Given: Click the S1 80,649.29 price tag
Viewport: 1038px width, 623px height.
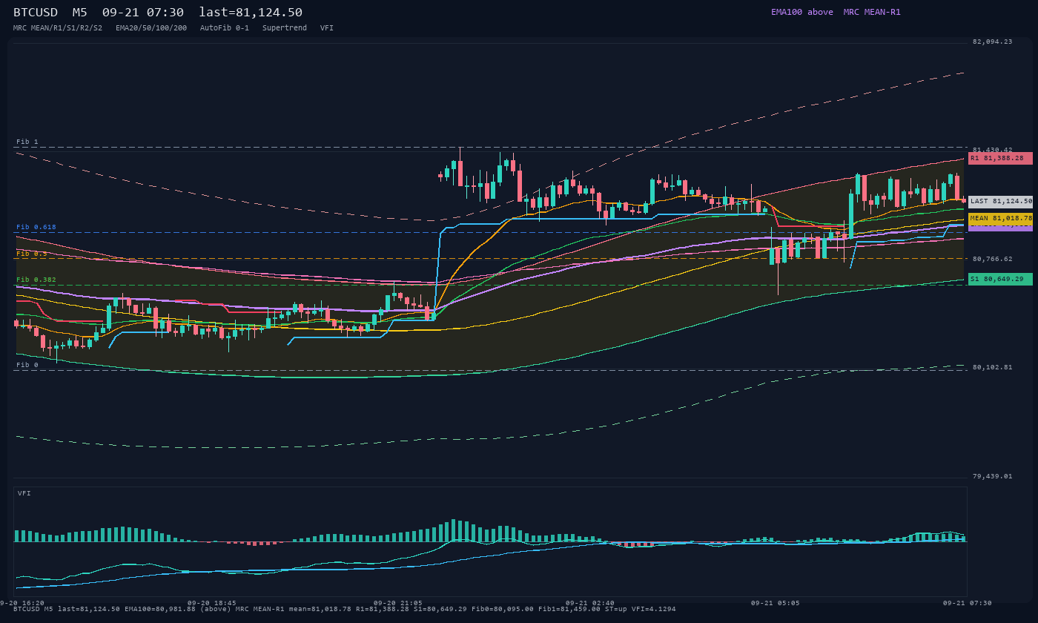Looking at the screenshot, I should point(1000,279).
